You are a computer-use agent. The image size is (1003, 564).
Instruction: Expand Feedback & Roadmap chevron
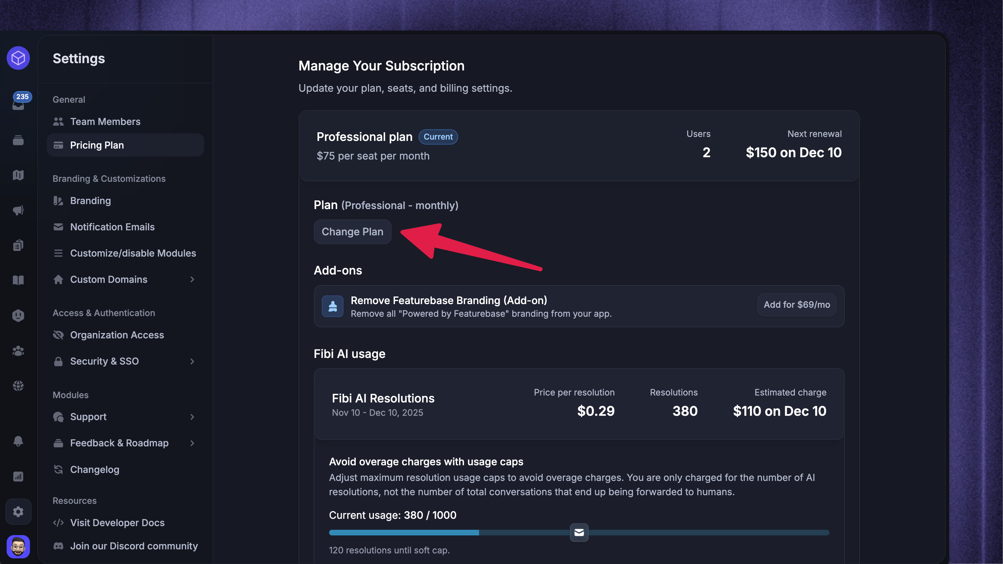click(x=192, y=443)
